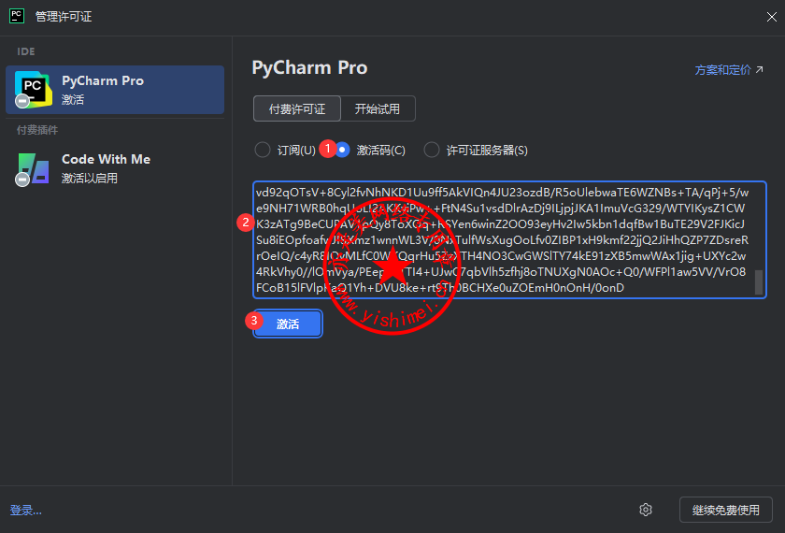The height and width of the screenshot is (533, 785).
Task: Click the 登录... link
Action: 26,510
